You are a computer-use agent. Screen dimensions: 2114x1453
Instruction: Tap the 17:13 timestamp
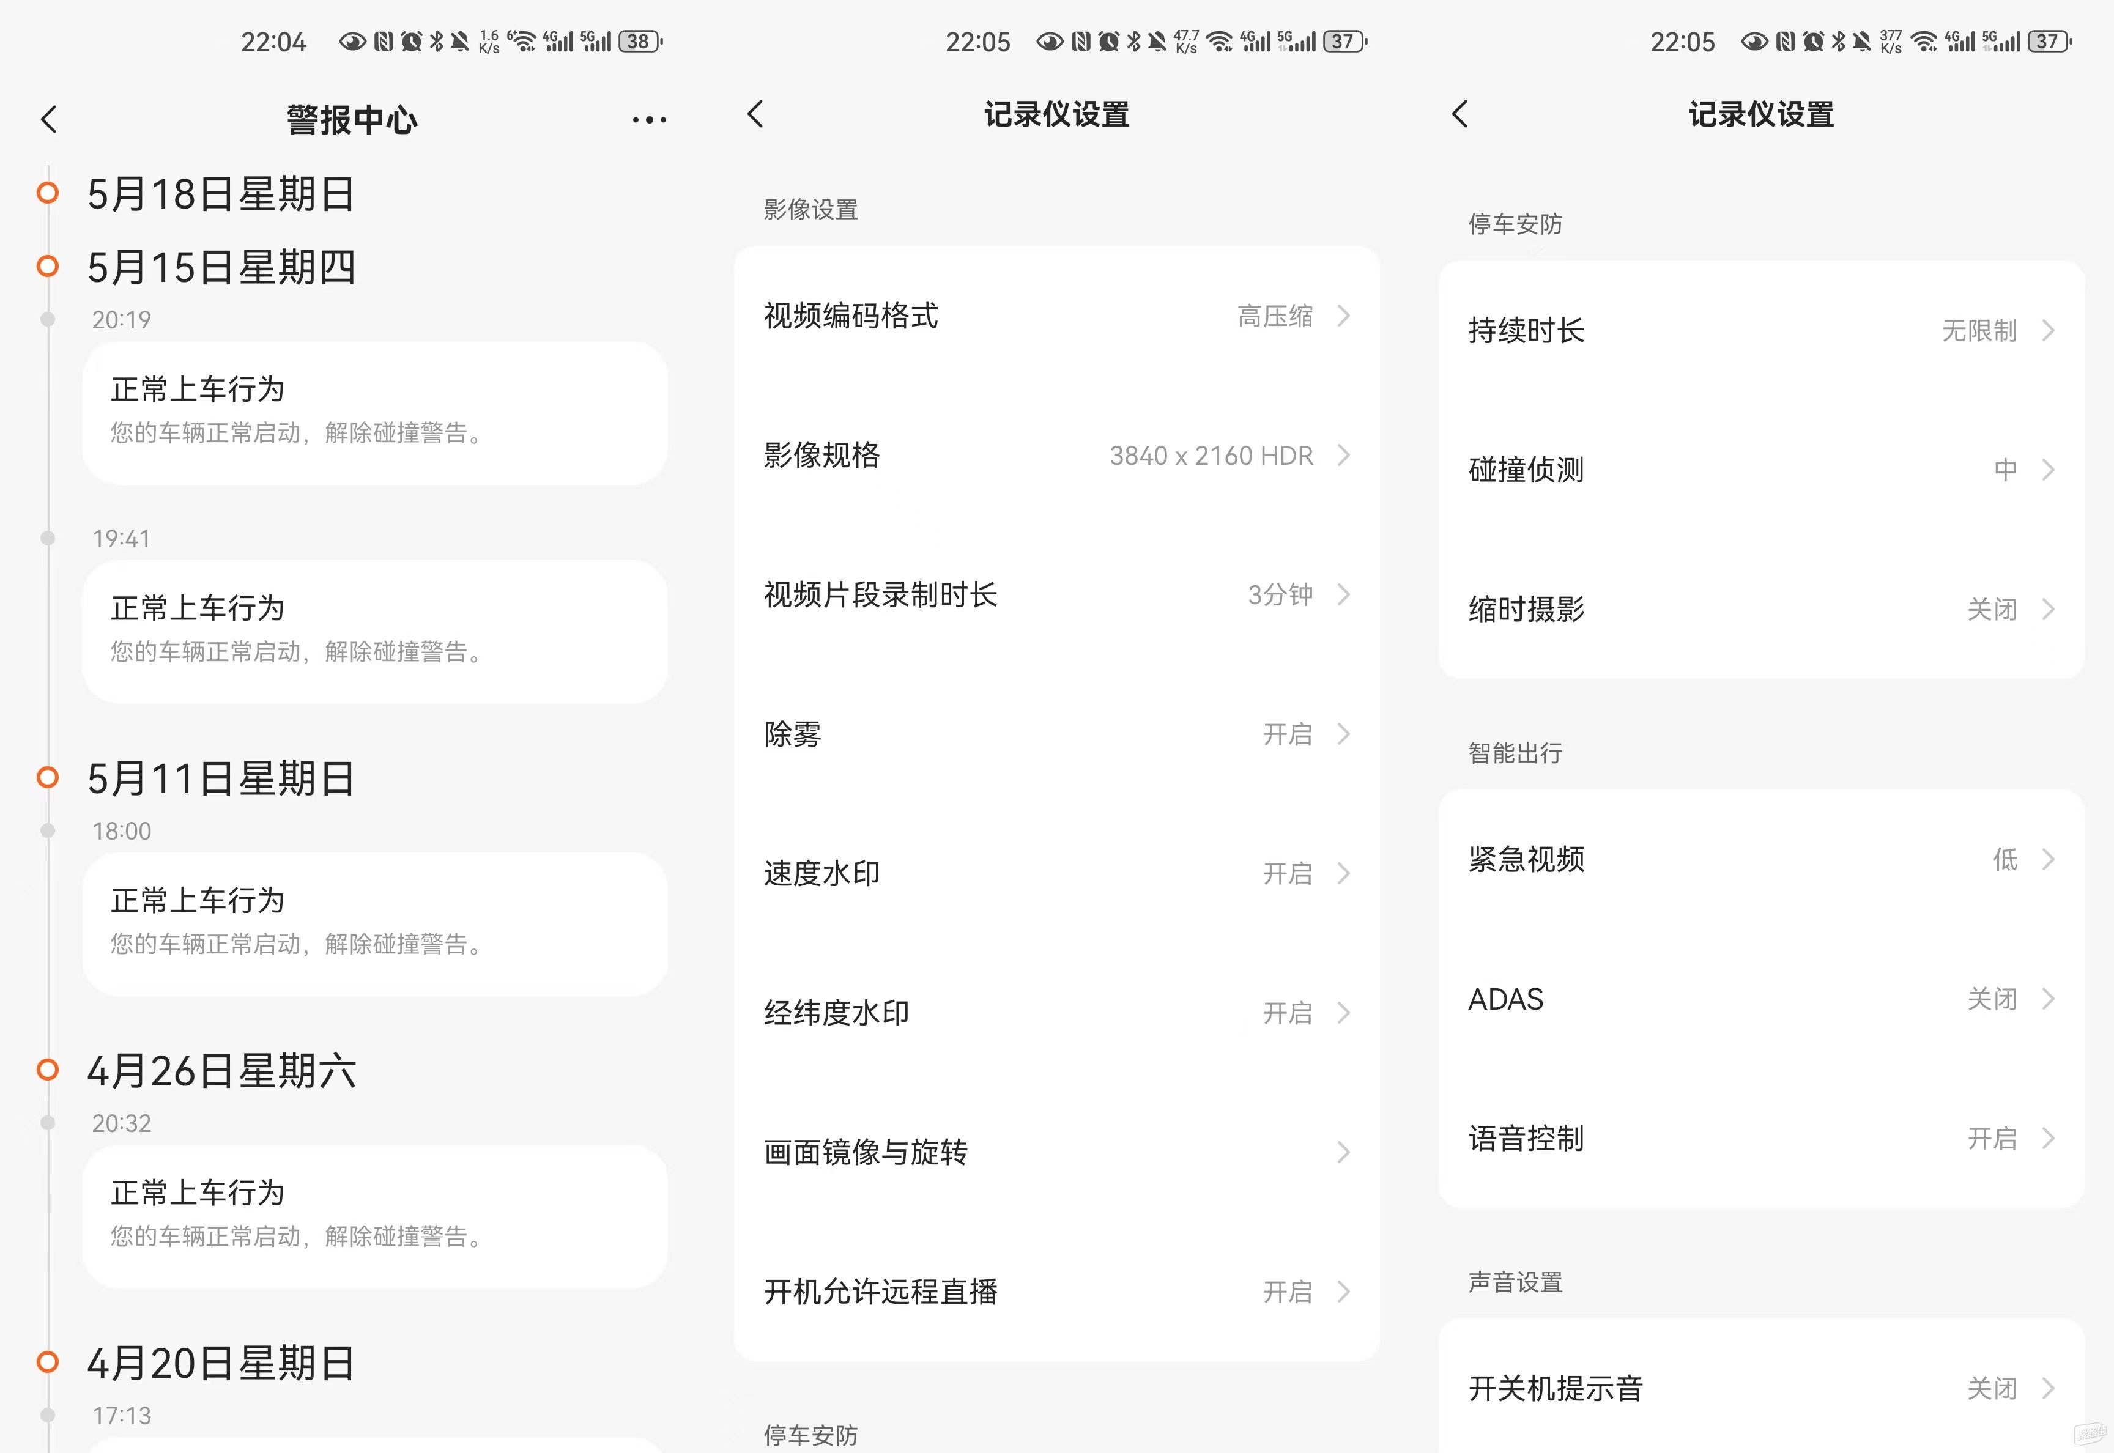click(x=121, y=1414)
